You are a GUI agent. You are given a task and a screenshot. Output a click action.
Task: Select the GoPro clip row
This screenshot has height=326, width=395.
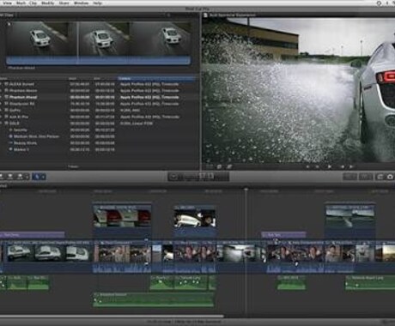pos(98,111)
